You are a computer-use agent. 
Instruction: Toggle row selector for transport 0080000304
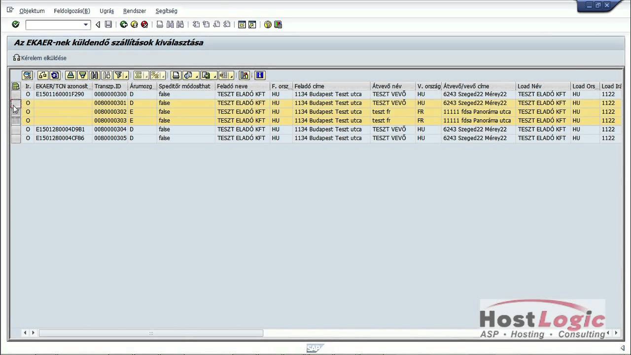click(x=16, y=129)
